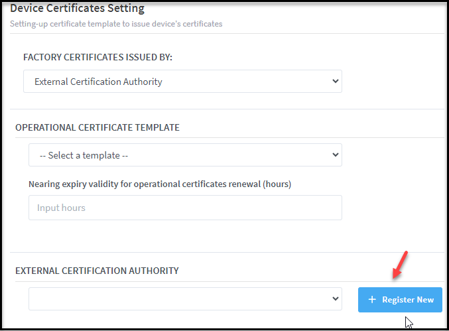Click the nearing expiry validity label
The height and width of the screenshot is (331, 449).
160,184
